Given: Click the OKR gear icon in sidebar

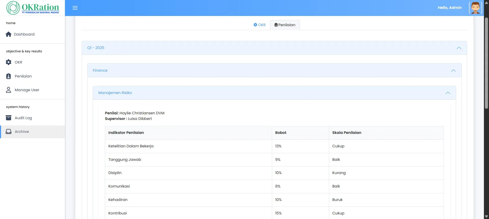Looking at the screenshot, I should 9,62.
